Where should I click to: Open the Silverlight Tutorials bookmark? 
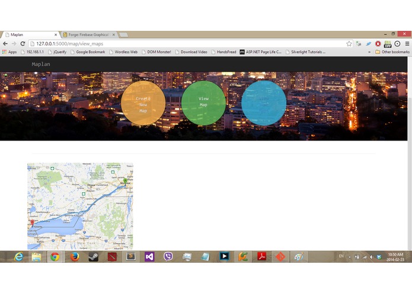point(305,52)
